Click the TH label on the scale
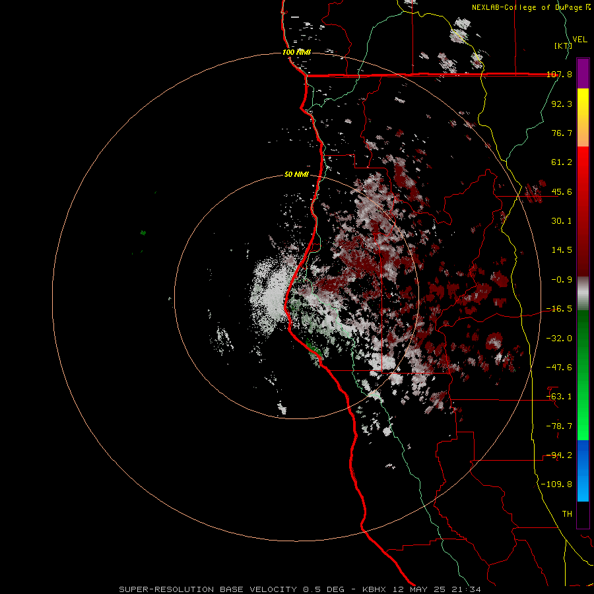594x594 pixels. (567, 514)
